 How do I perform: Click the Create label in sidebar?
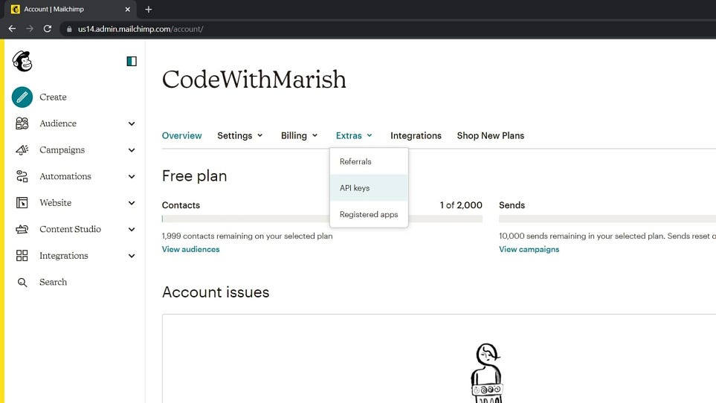click(x=53, y=97)
